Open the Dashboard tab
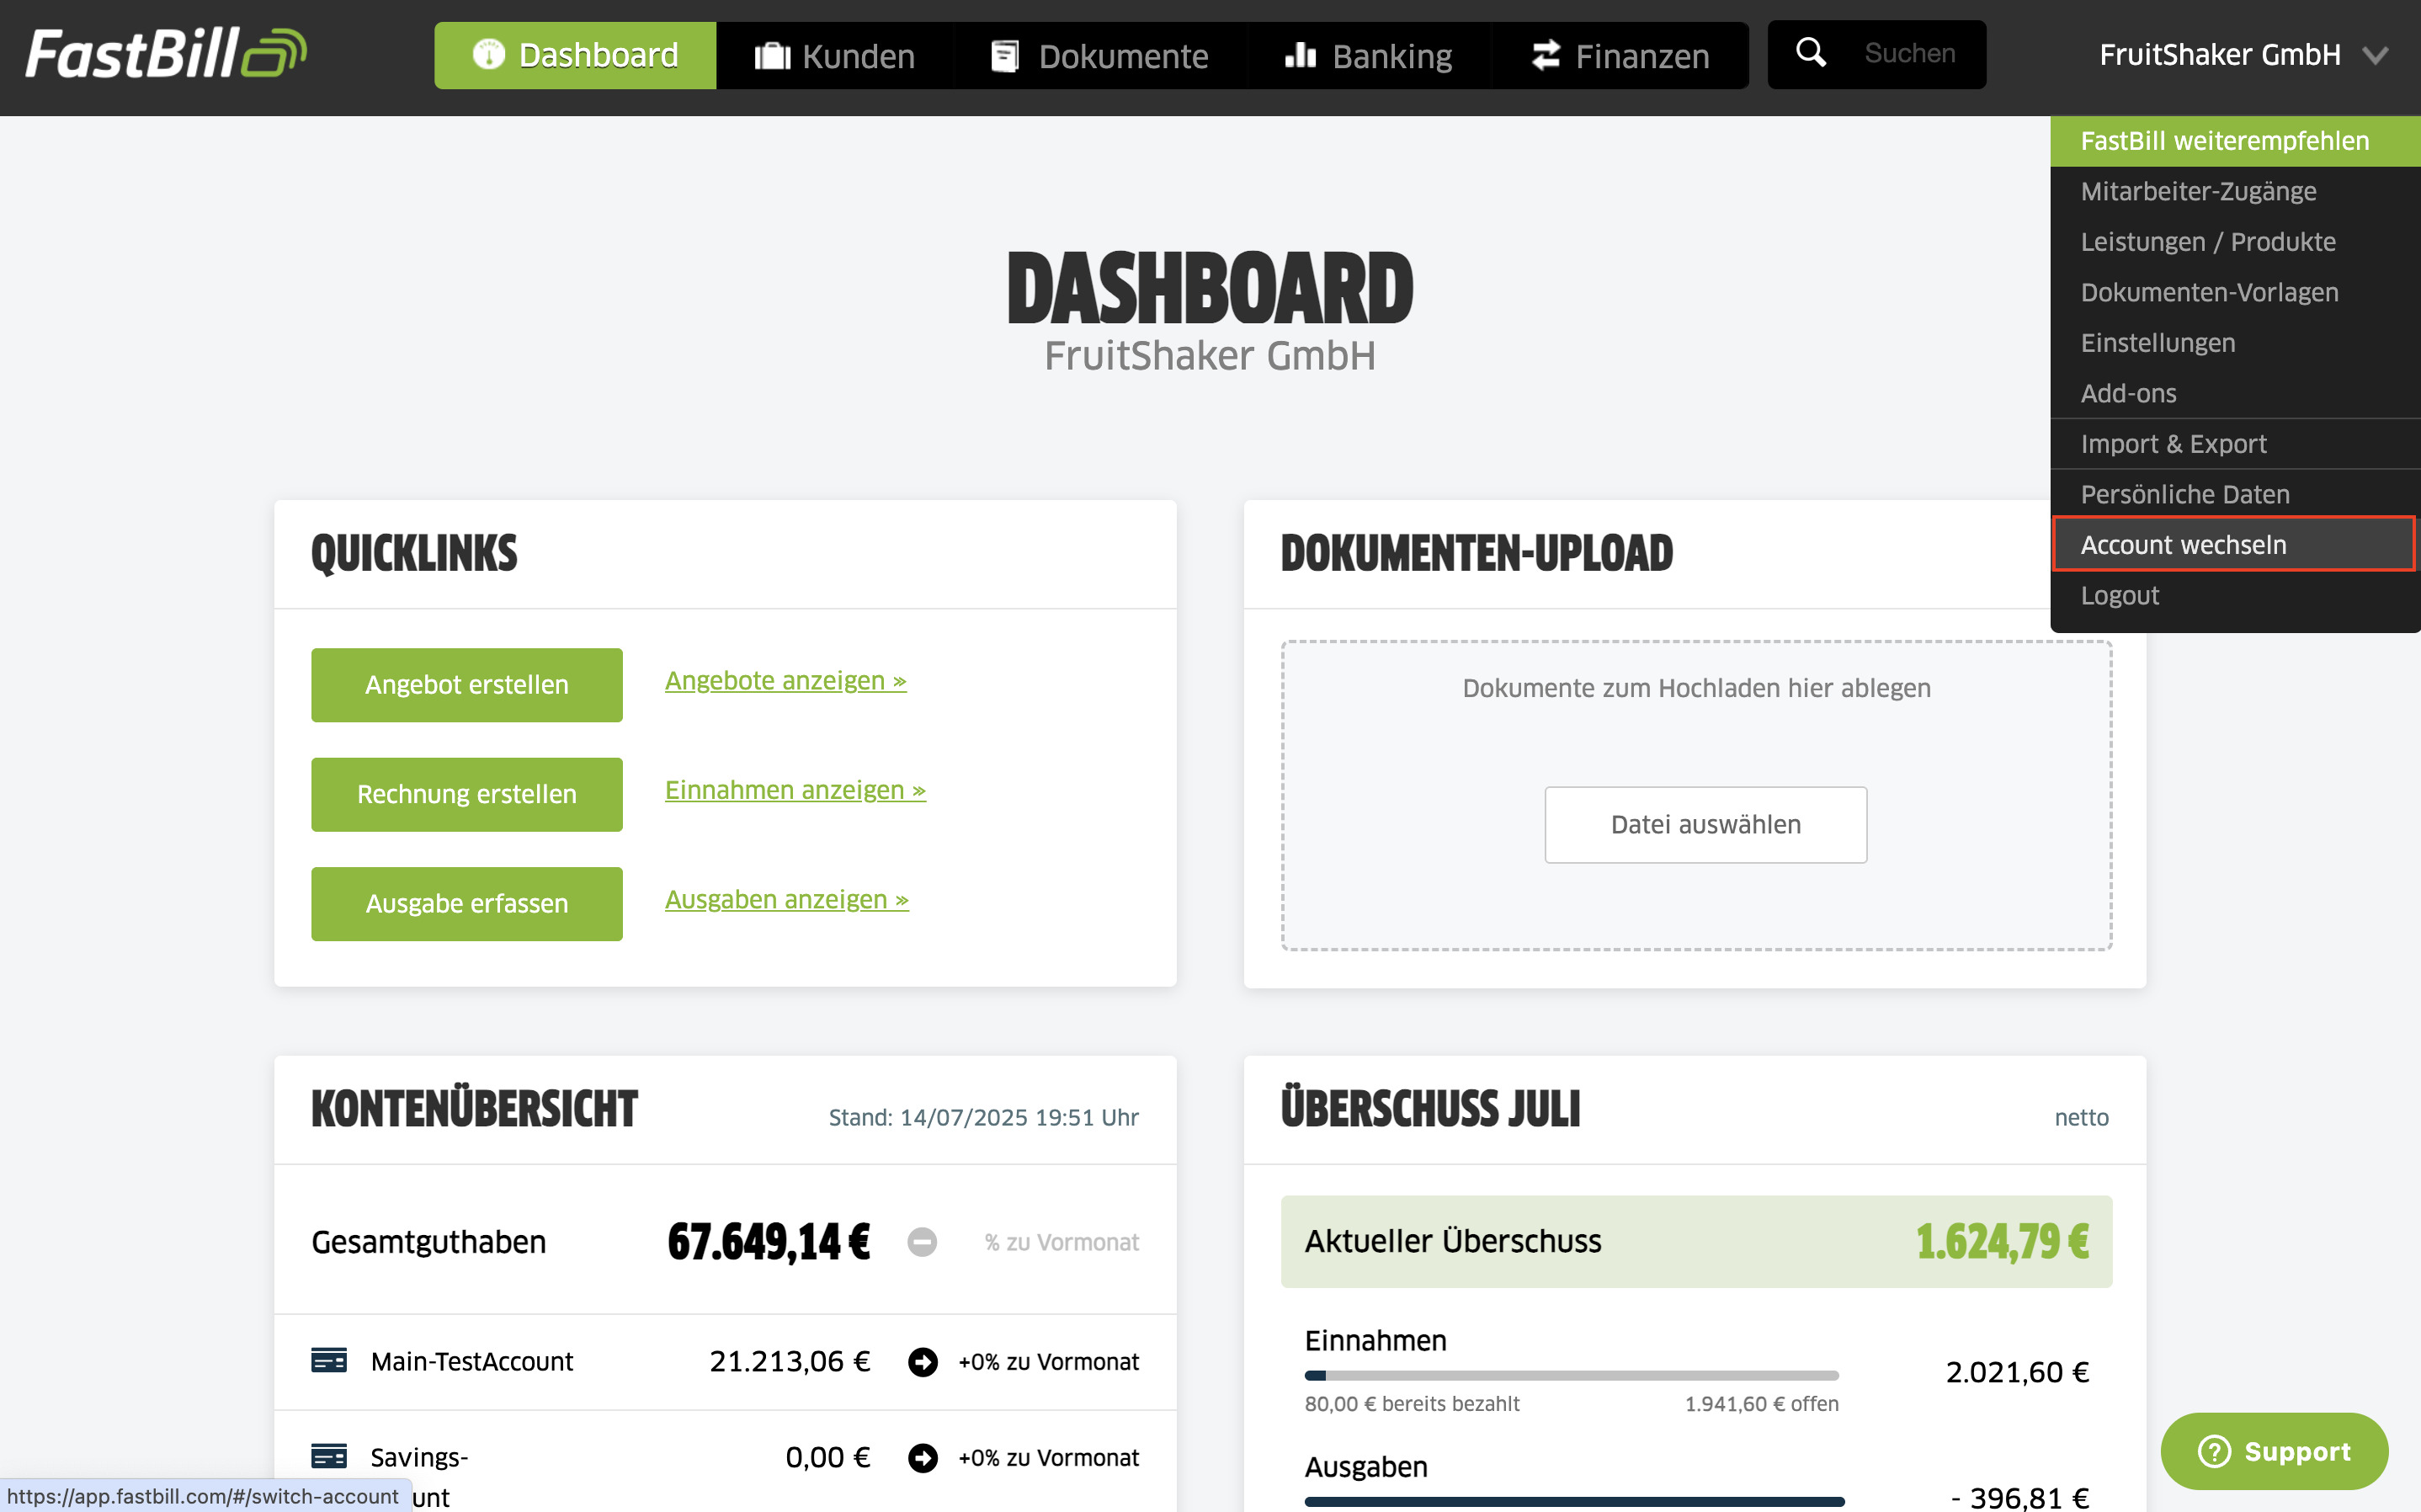The image size is (2421, 1512). [575, 55]
